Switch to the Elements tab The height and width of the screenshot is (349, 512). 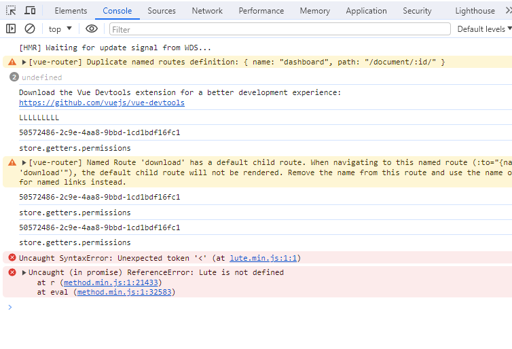(x=71, y=11)
